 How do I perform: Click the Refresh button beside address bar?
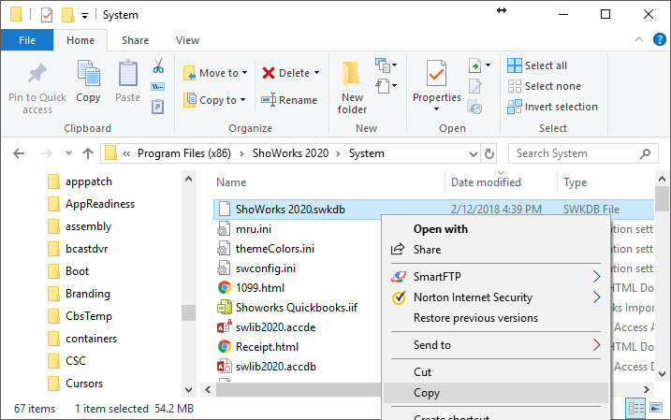click(489, 153)
